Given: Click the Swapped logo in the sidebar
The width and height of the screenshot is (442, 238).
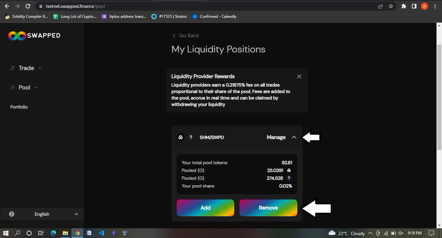Looking at the screenshot, I should (x=34, y=35).
